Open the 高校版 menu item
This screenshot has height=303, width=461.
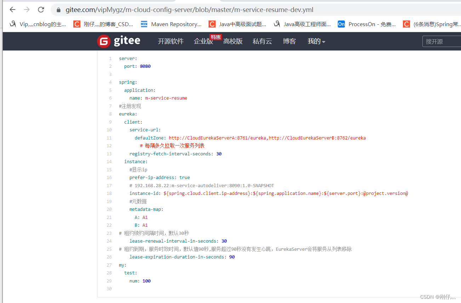233,41
